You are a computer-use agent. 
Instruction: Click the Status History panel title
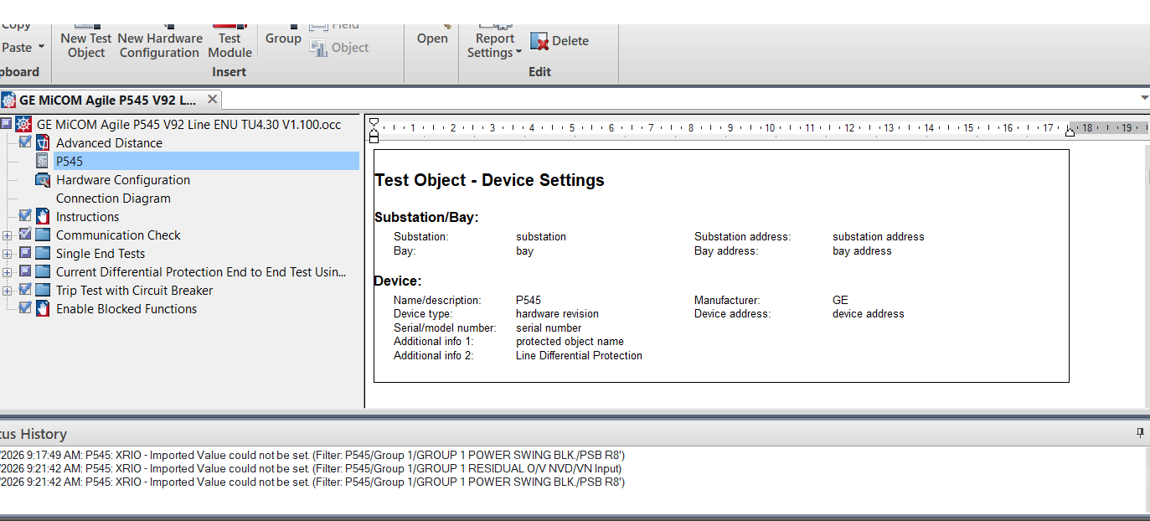click(34, 434)
